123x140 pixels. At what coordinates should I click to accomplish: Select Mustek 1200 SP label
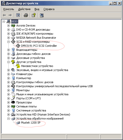click(x=31, y=123)
